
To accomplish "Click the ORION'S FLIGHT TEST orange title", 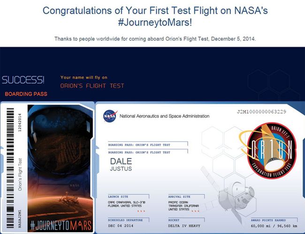I will click(92, 86).
